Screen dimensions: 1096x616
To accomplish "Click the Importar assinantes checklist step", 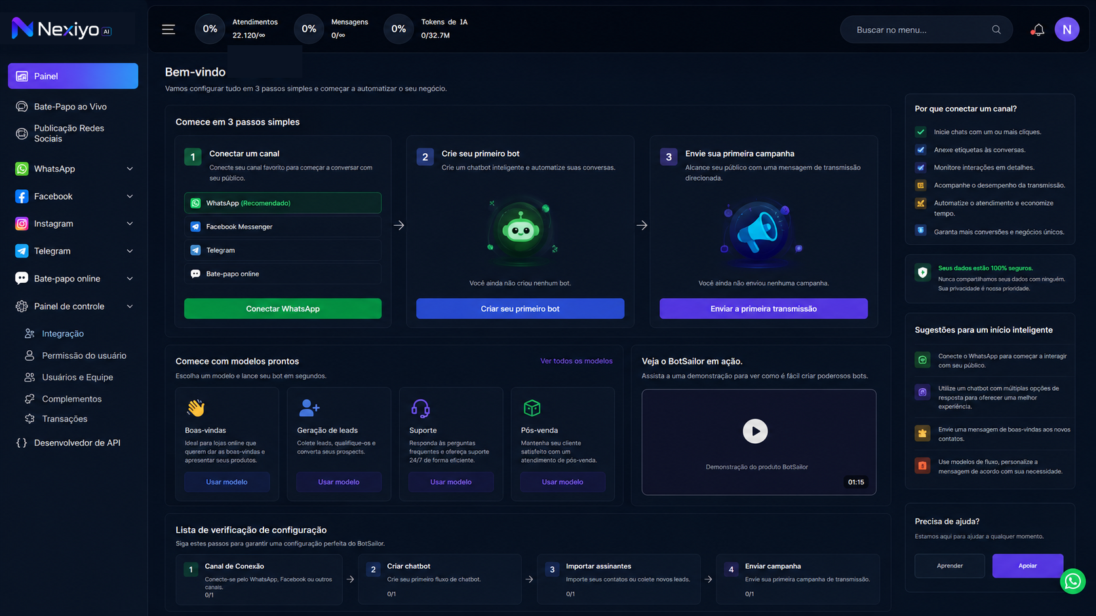I will coord(619,579).
